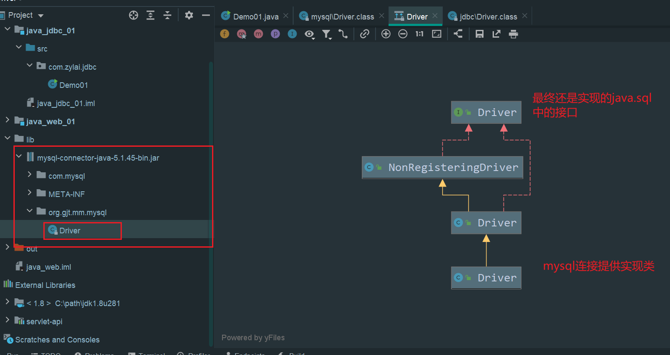Toggle Inner Classes display in diagram toolbar
Viewport: 670px width, 355px height.
[x=292, y=34]
